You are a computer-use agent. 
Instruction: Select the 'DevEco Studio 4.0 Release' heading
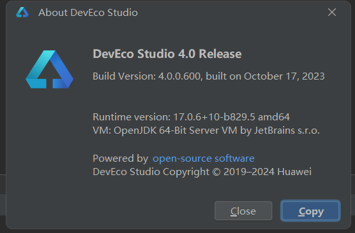click(x=167, y=54)
